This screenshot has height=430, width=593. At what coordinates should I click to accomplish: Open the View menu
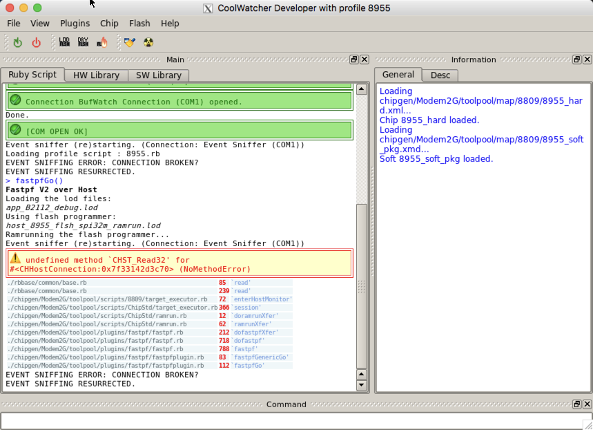tap(40, 24)
